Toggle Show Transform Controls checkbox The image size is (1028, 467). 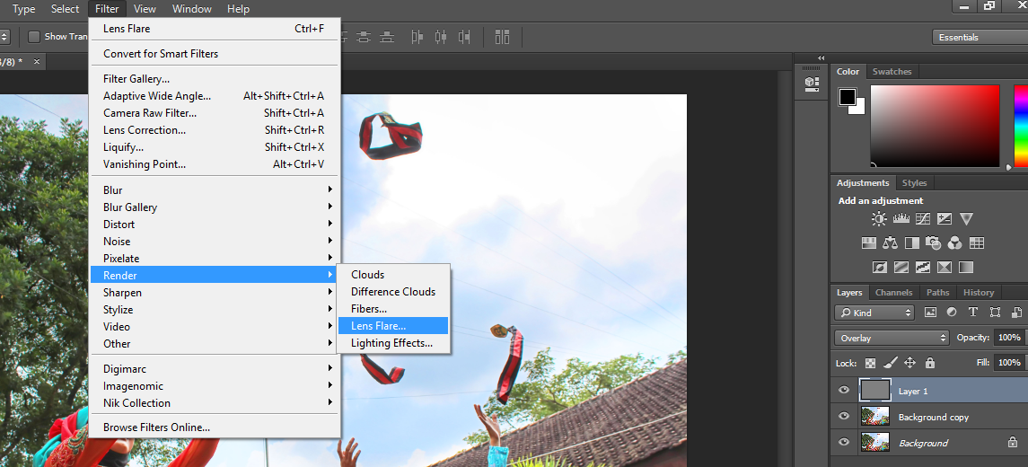coord(34,37)
